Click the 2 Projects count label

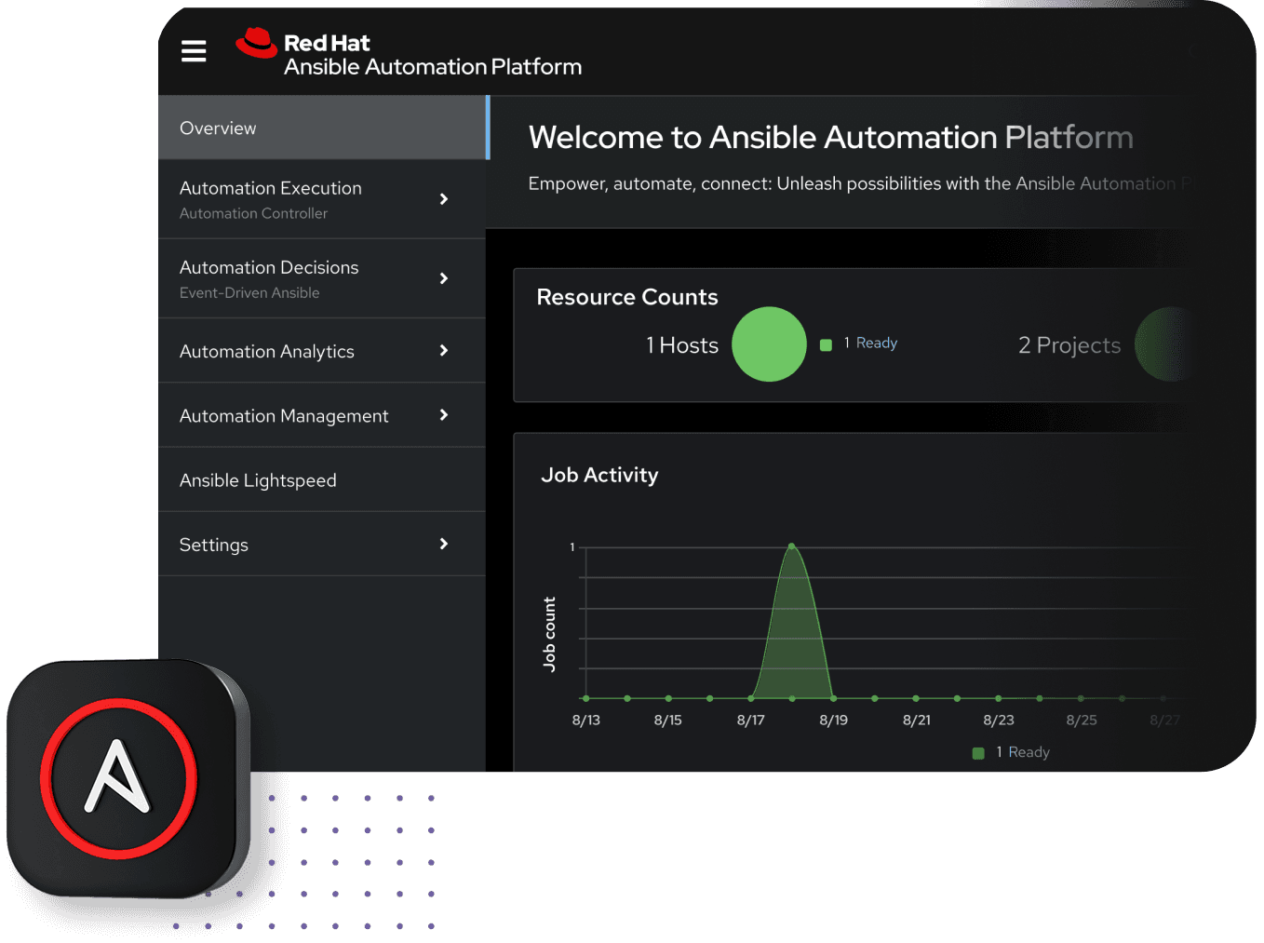(x=1069, y=345)
